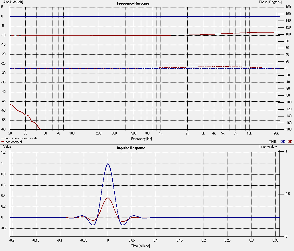Click the blue impulse peak at time zero
This screenshot has width=294, height=251.
pyautogui.click(x=108, y=164)
